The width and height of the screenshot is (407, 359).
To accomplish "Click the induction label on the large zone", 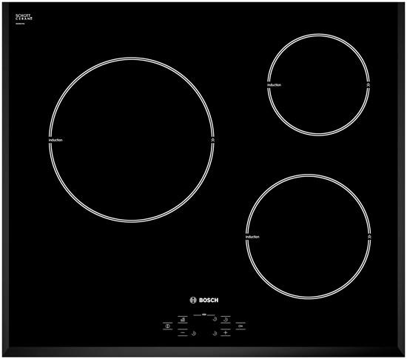I will [55, 140].
